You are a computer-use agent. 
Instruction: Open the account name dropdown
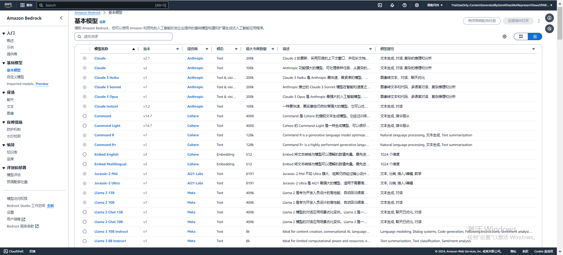coord(502,5)
